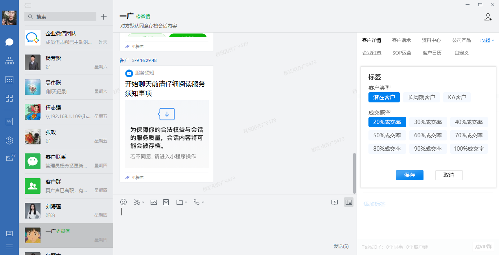Open the workbench grid icon in sidebar

point(9,98)
